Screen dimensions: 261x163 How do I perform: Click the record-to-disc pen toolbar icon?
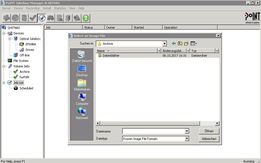[42, 18]
